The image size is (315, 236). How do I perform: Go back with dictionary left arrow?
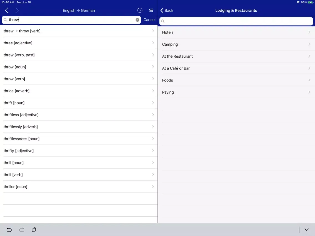pos(7,11)
